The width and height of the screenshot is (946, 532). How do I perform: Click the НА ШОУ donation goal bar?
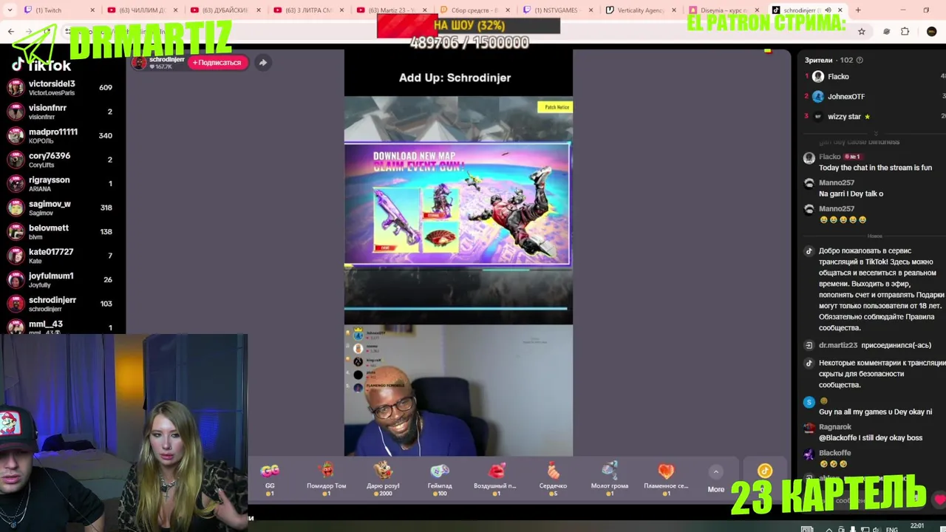[469, 26]
